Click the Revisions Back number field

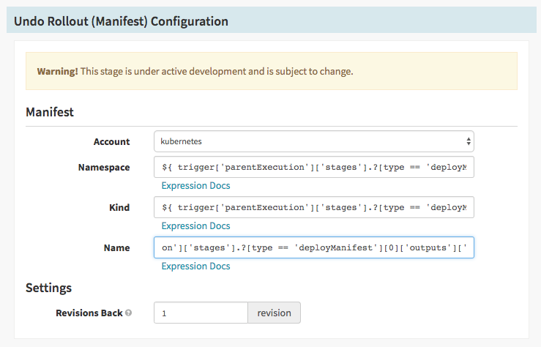click(201, 313)
